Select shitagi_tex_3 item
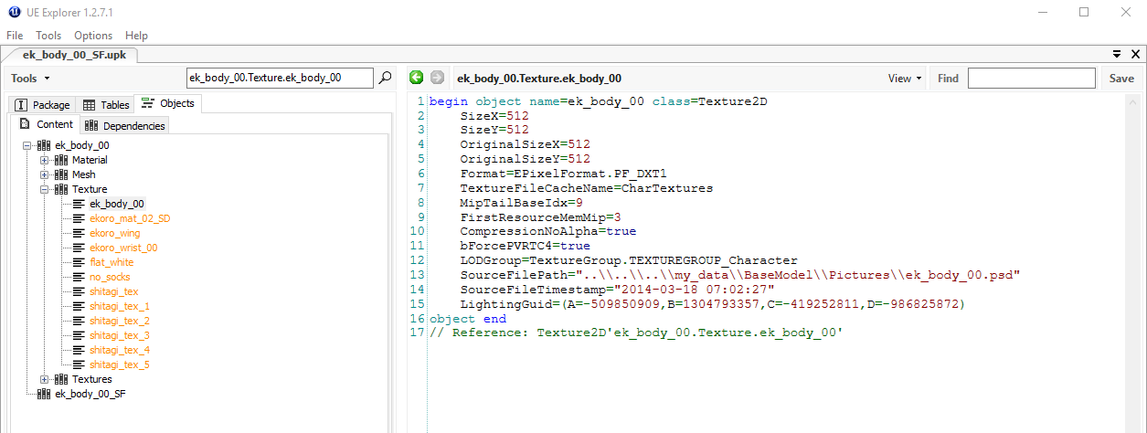 pyautogui.click(x=119, y=335)
